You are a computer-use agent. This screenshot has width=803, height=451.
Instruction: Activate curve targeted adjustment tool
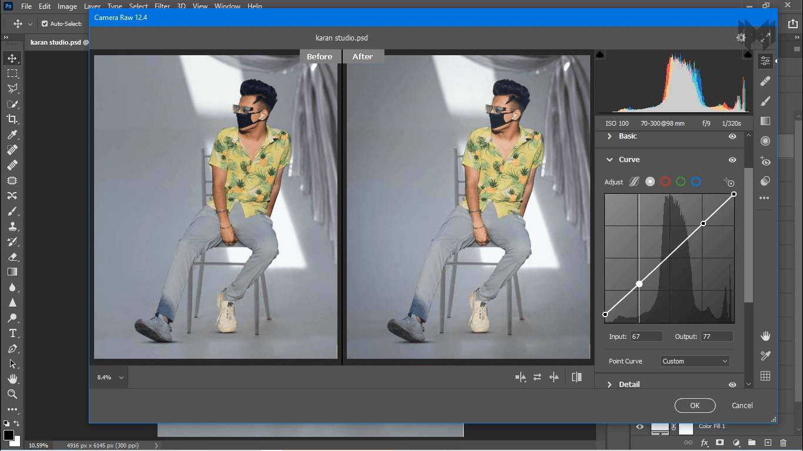729,182
